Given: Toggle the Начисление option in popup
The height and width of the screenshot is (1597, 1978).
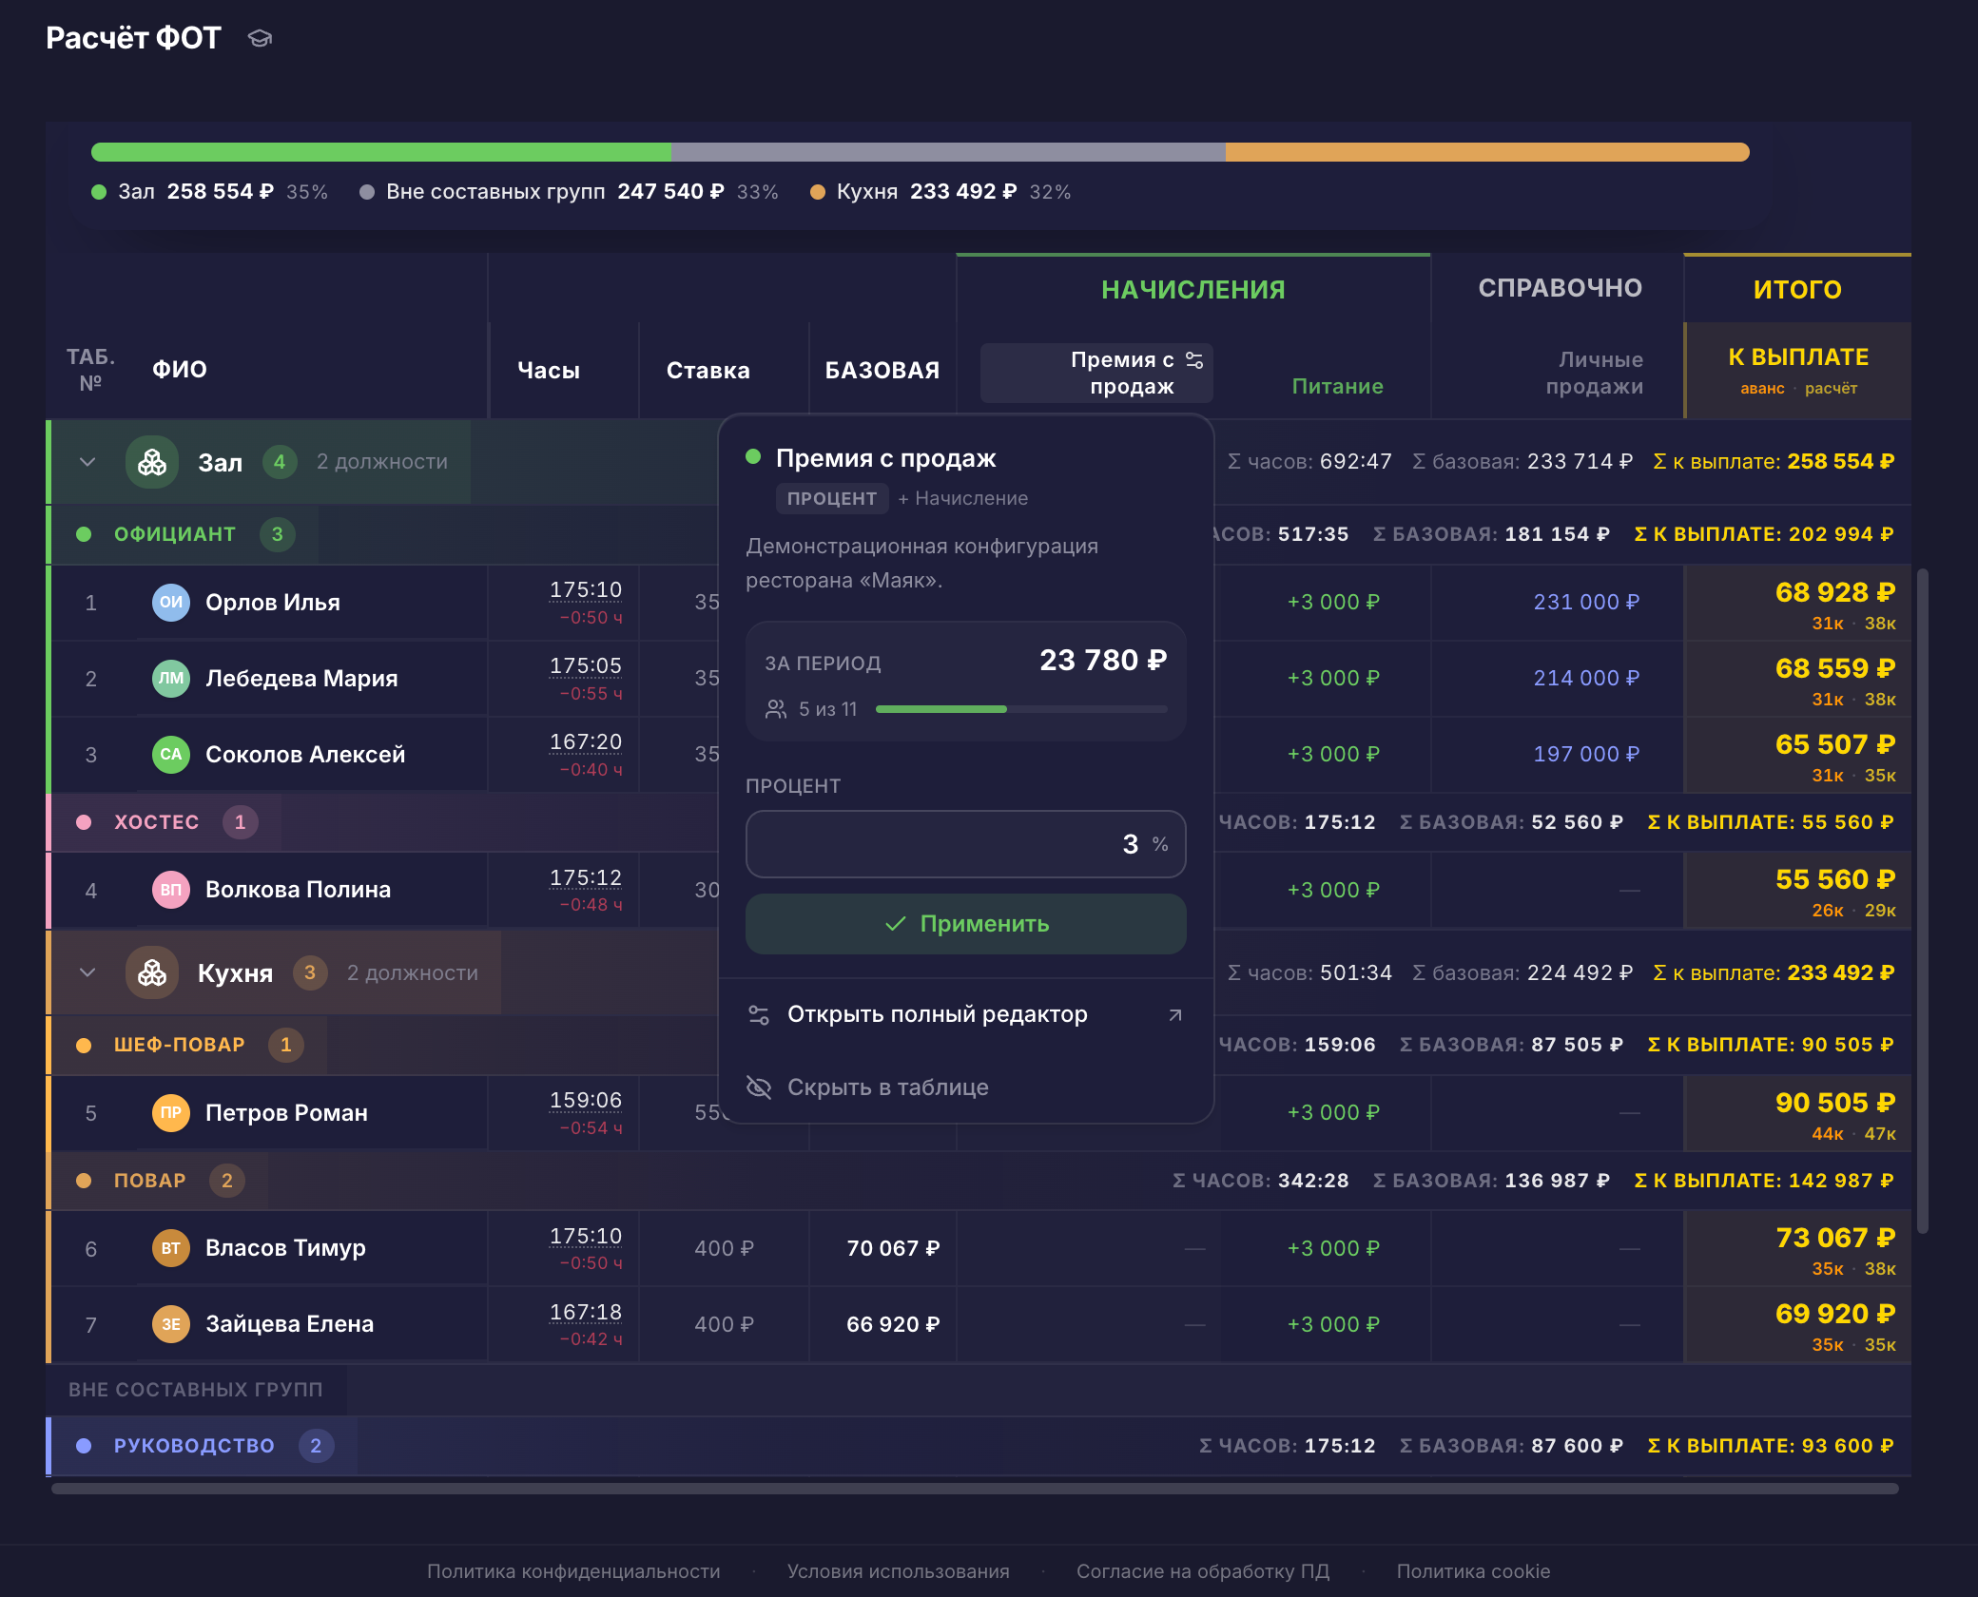Looking at the screenshot, I should coord(963,498).
